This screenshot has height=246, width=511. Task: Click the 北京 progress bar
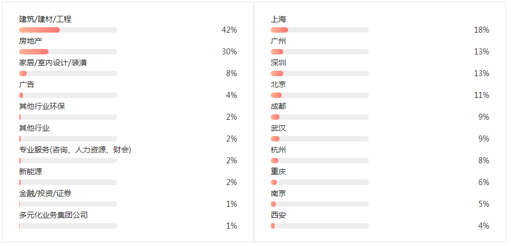(x=320, y=95)
